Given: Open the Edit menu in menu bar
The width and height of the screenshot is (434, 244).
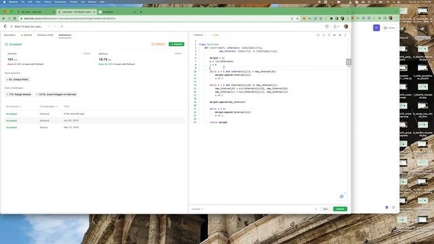Looking at the screenshot, I should [x=30, y=2].
